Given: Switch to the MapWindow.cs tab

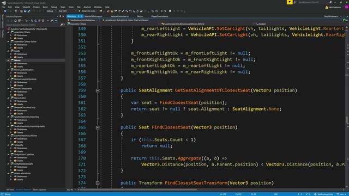Looking at the screenshot, I should coord(331,16).
